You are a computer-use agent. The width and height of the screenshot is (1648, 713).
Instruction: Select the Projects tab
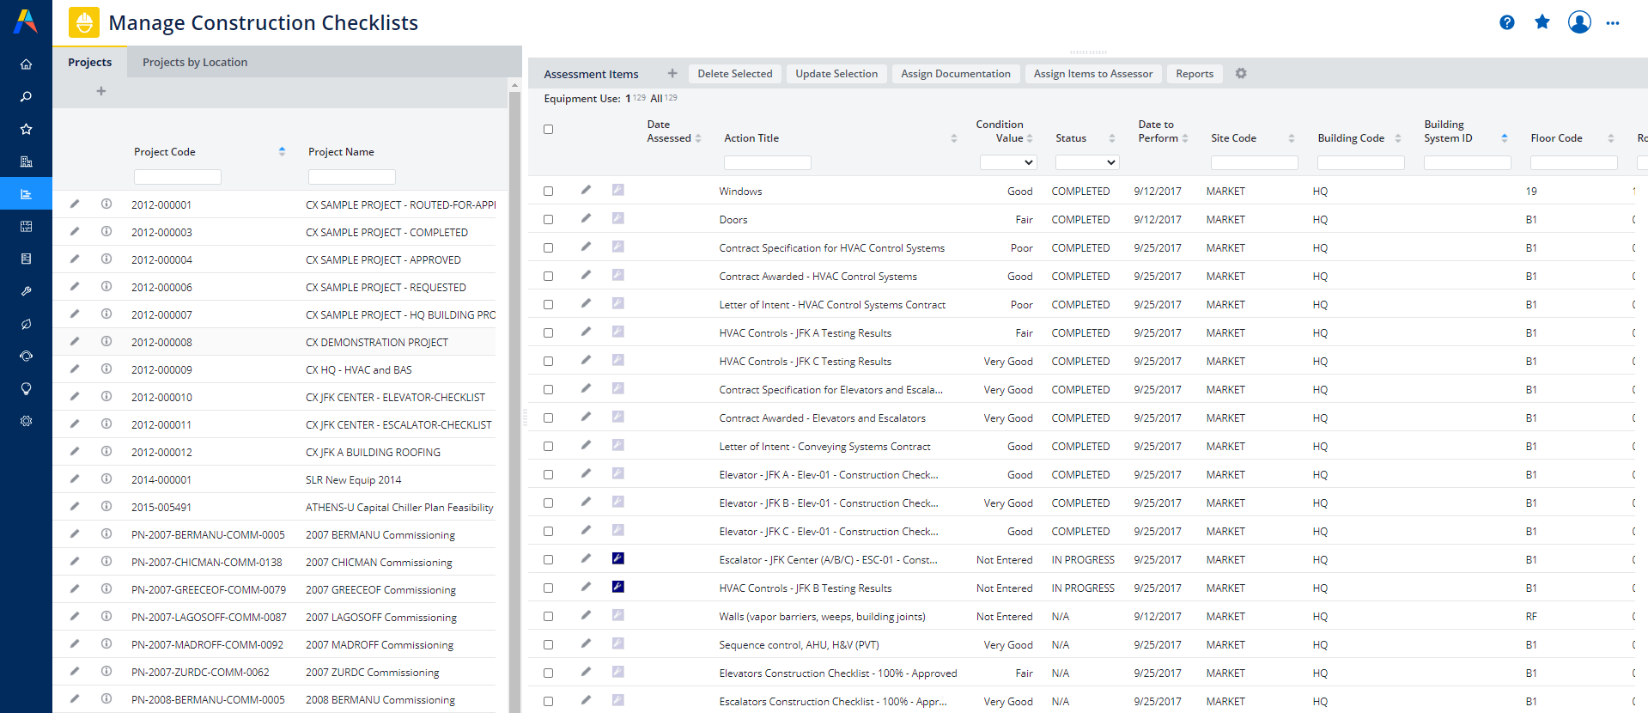point(90,63)
